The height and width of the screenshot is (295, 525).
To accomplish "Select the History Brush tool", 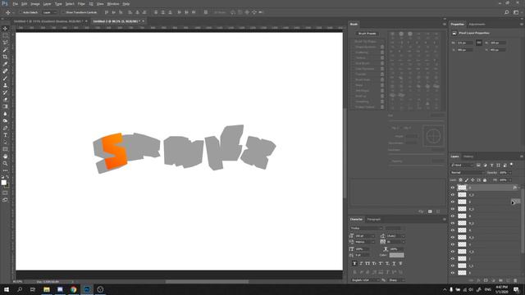I will pos(5,93).
